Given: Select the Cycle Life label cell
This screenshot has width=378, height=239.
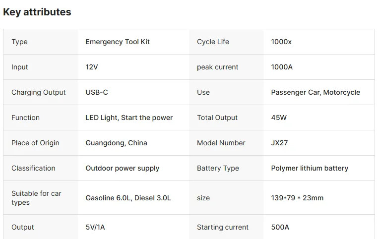Looking at the screenshot, I should tap(213, 42).
